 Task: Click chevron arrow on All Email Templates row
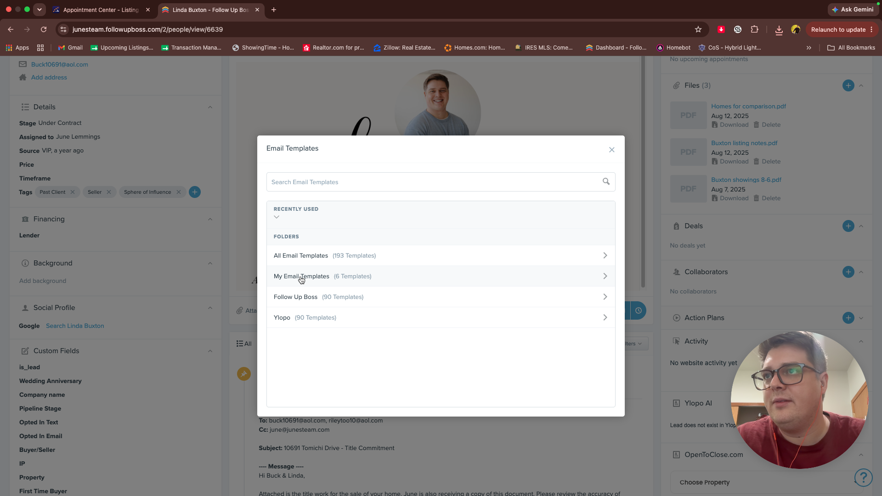click(605, 255)
